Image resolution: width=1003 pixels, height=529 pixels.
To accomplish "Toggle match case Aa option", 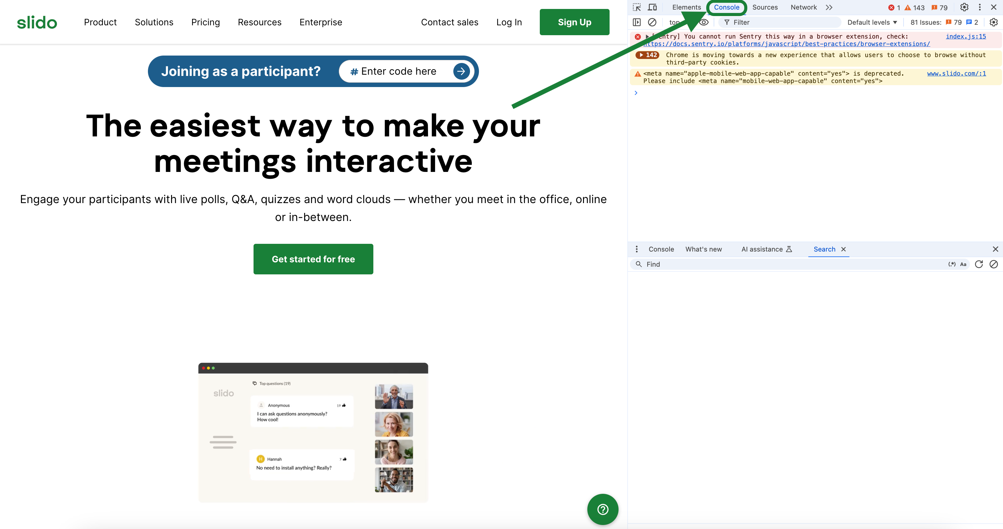I will click(x=963, y=264).
